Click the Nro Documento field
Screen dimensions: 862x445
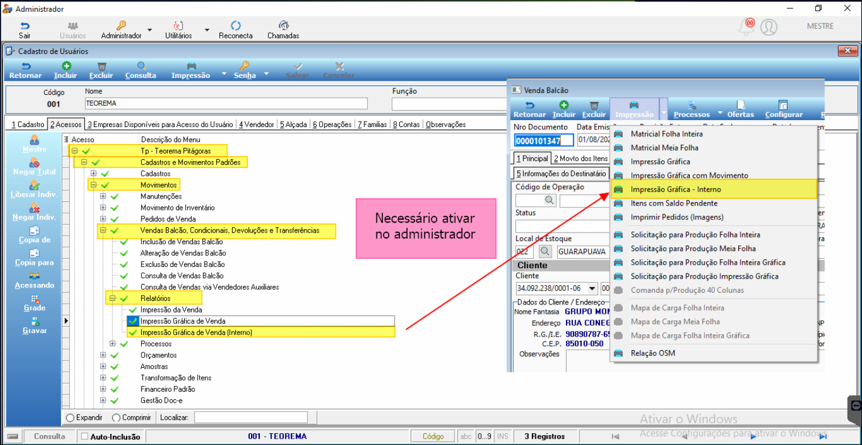click(x=544, y=141)
